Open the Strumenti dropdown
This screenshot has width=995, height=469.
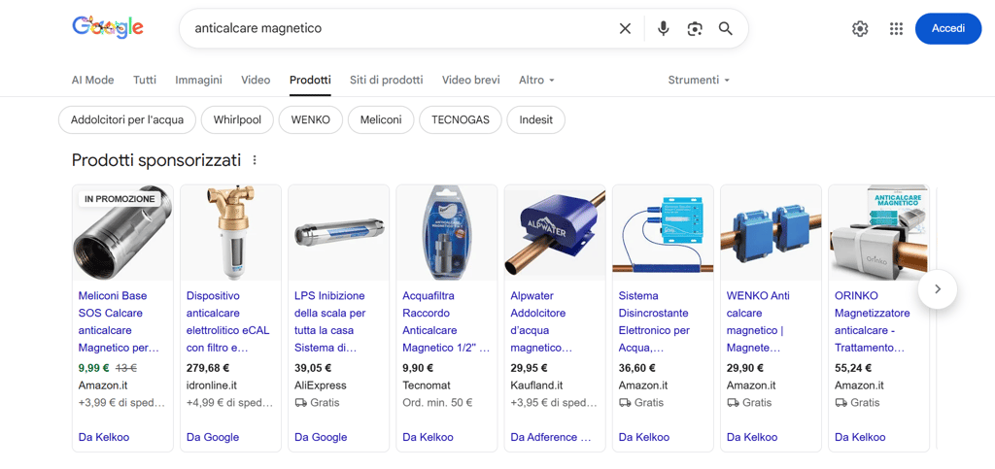698,80
